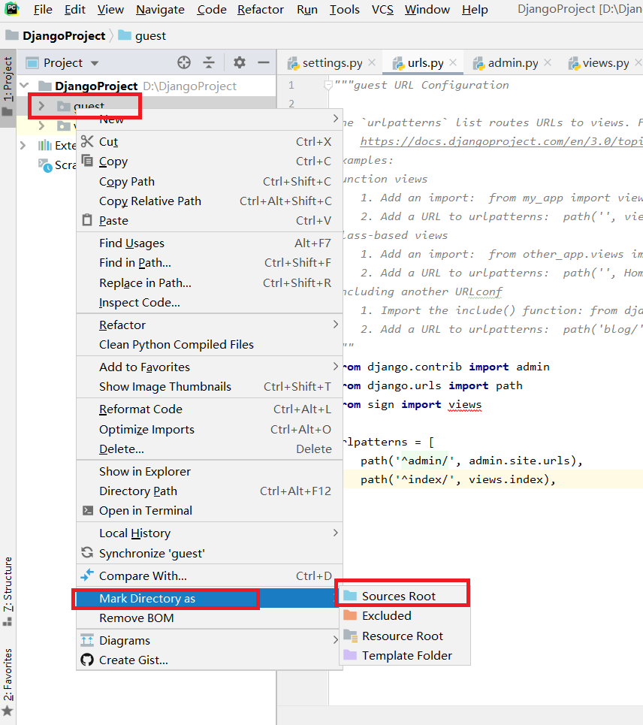Choose Find in Path… entry
Image resolution: width=643 pixels, height=725 pixels.
pos(209,263)
